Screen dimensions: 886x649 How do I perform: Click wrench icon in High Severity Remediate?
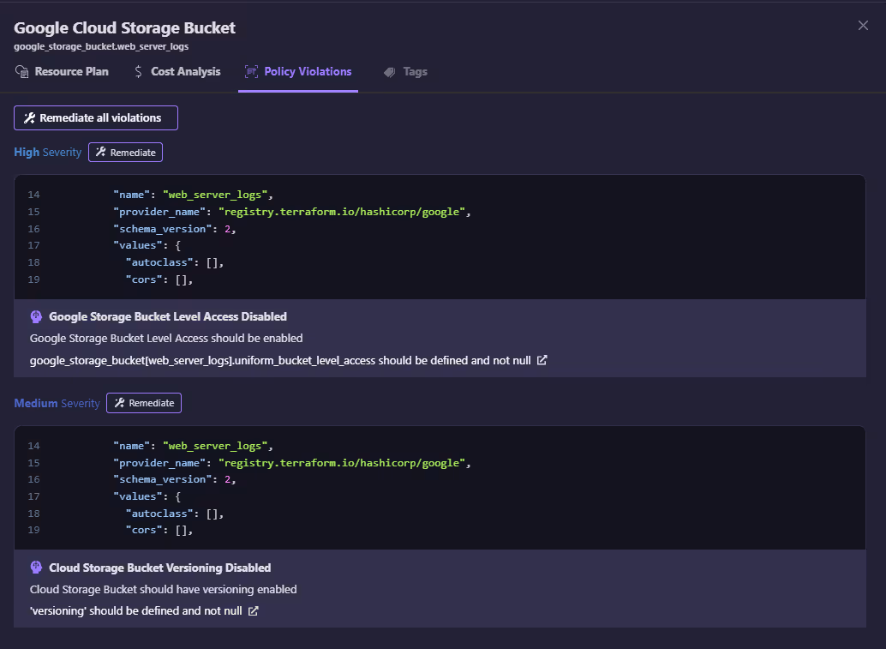[100, 152]
